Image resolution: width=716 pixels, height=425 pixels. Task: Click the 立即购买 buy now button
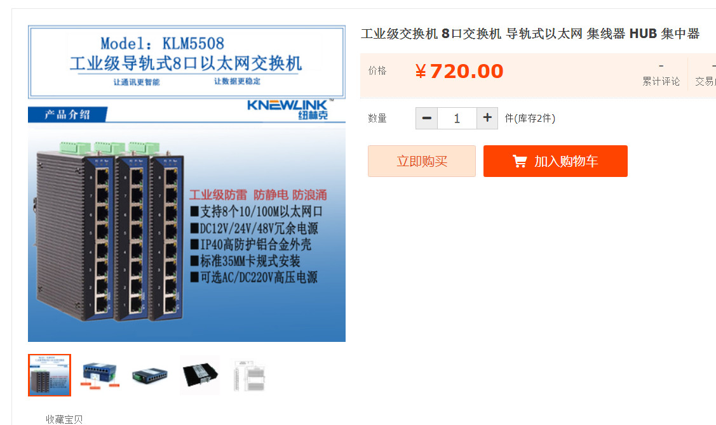(422, 161)
